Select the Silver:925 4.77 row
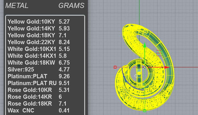198x115 pixels. [39, 69]
